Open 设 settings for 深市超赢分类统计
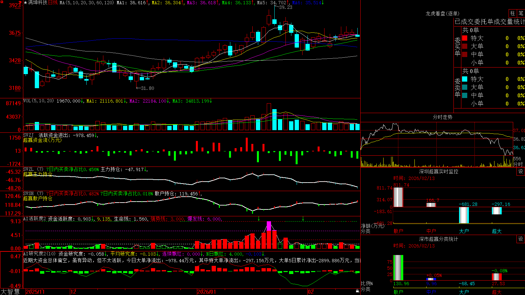The width and height of the screenshot is (525, 295). 520,239
